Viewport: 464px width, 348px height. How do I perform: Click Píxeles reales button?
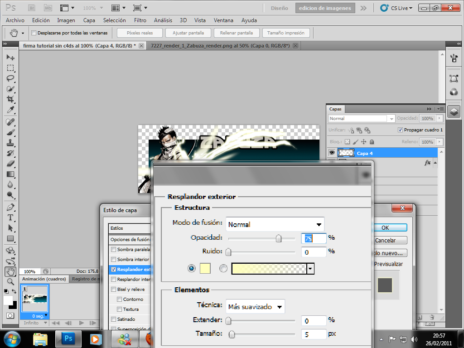pyautogui.click(x=140, y=33)
